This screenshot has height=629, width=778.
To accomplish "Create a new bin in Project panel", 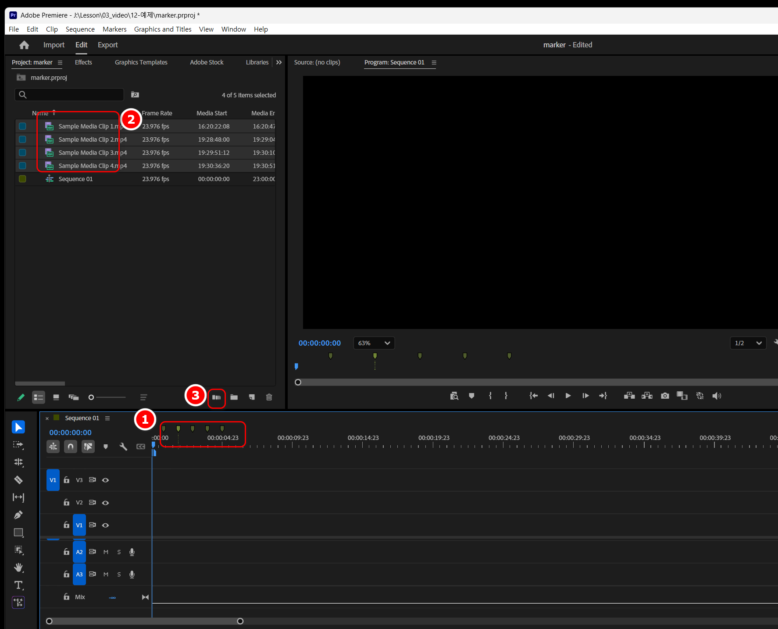I will tap(234, 397).
